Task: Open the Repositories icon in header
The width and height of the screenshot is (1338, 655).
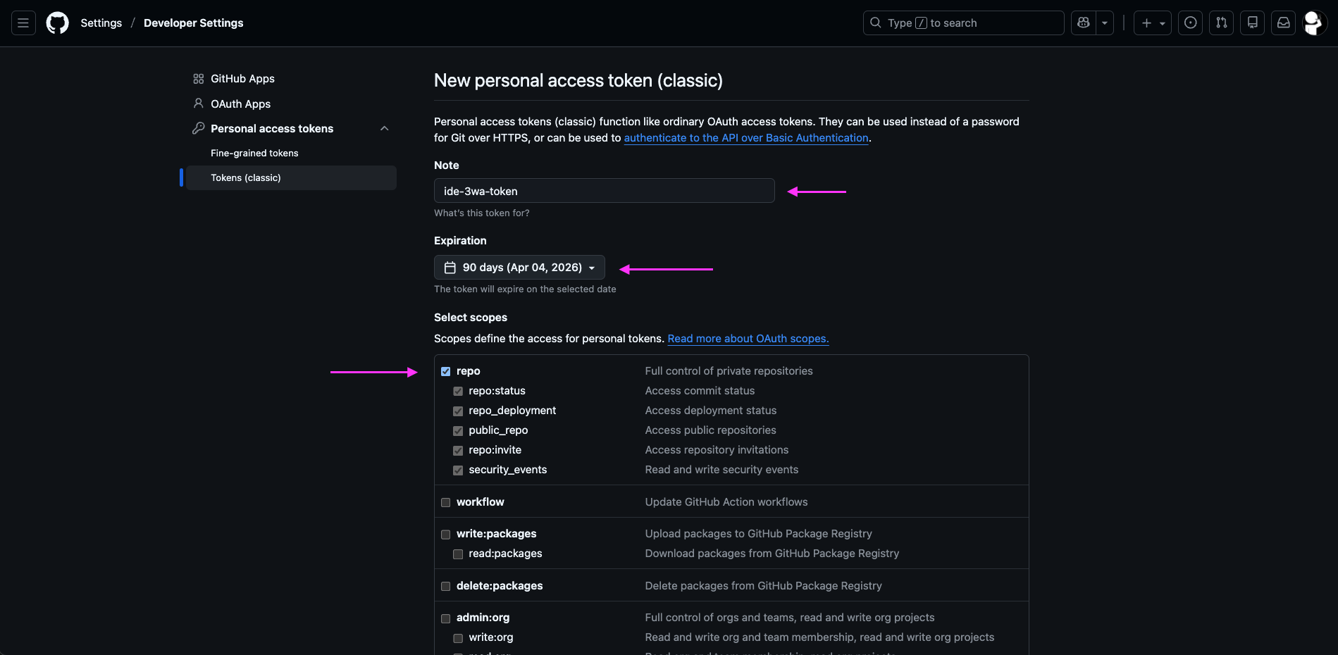Action: pos(1252,23)
